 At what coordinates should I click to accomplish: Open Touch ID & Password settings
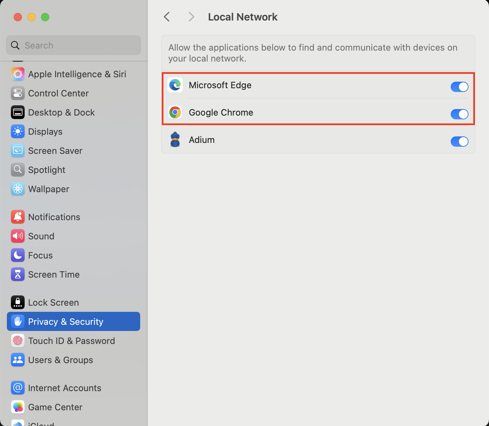click(74, 341)
